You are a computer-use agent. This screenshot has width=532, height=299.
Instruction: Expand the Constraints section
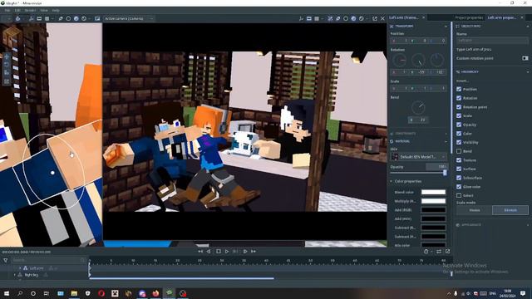click(446, 134)
